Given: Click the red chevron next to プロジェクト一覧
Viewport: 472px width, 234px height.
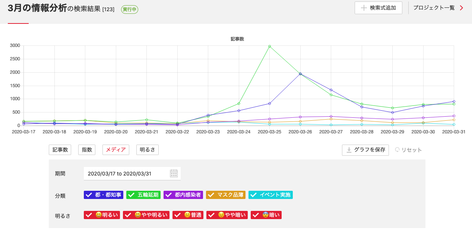Looking at the screenshot, I should click(x=462, y=8).
